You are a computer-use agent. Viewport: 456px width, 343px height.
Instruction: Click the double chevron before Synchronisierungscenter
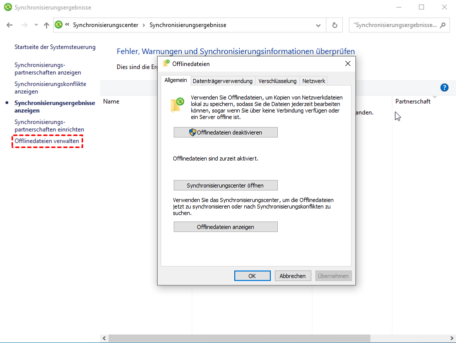pos(67,24)
